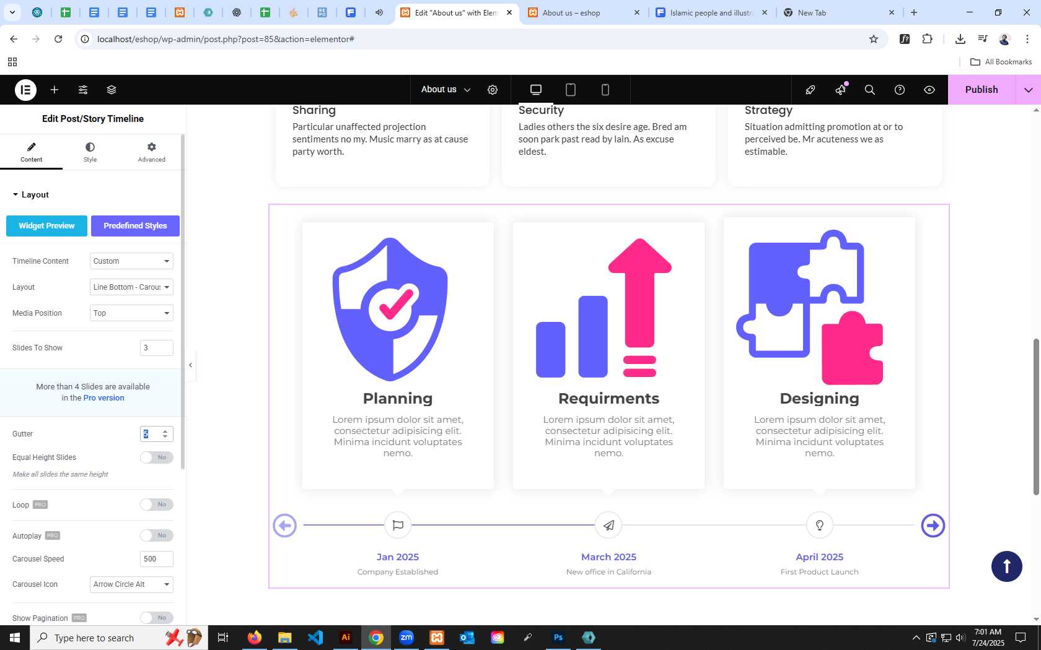1041x650 pixels.
Task: Open the Timeline Content dropdown
Action: tap(131, 261)
